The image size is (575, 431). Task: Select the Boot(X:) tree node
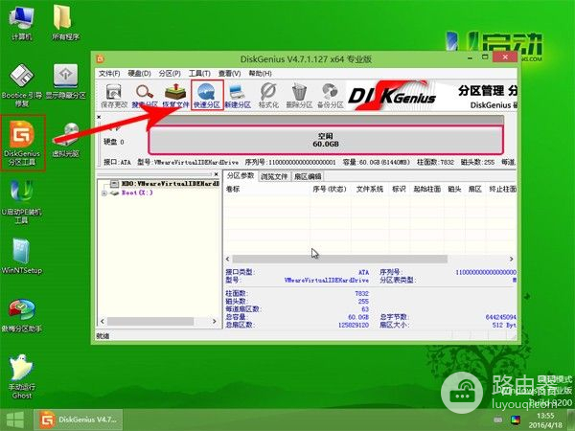(x=137, y=193)
